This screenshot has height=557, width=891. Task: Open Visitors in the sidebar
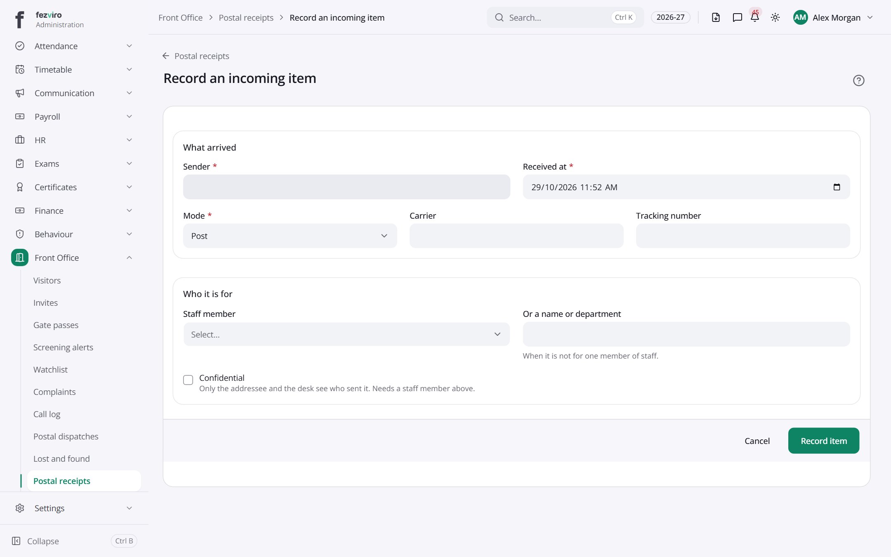coord(47,281)
